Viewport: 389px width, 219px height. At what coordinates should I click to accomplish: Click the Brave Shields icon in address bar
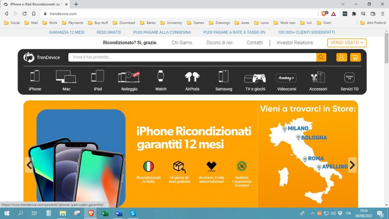324,14
